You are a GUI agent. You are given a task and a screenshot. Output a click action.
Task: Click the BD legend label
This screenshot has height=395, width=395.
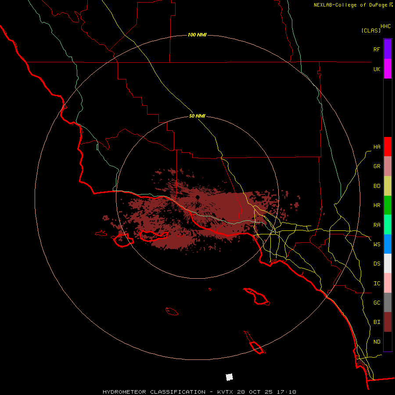click(377, 186)
